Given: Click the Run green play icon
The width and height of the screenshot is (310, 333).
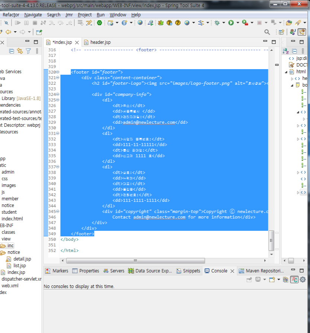Looking at the screenshot, I should pos(231,23).
